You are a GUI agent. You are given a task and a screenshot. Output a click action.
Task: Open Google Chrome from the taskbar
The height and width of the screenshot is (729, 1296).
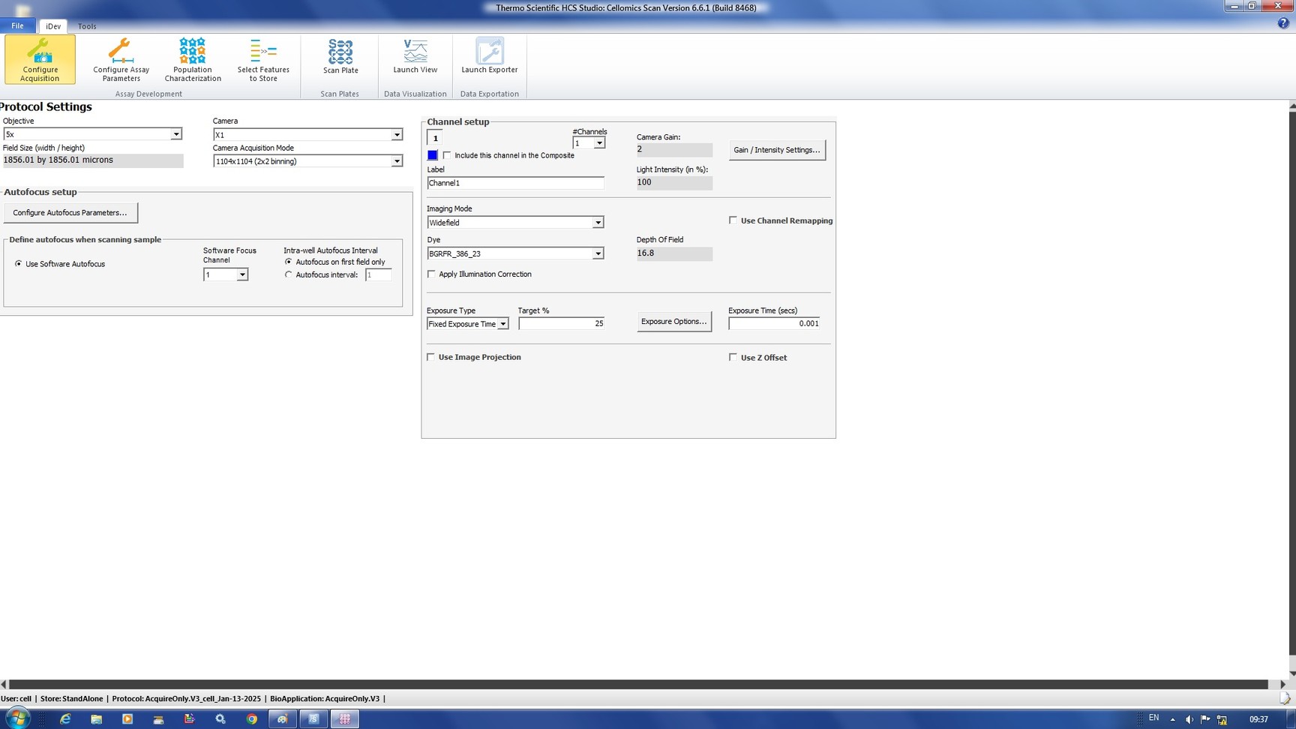[252, 718]
